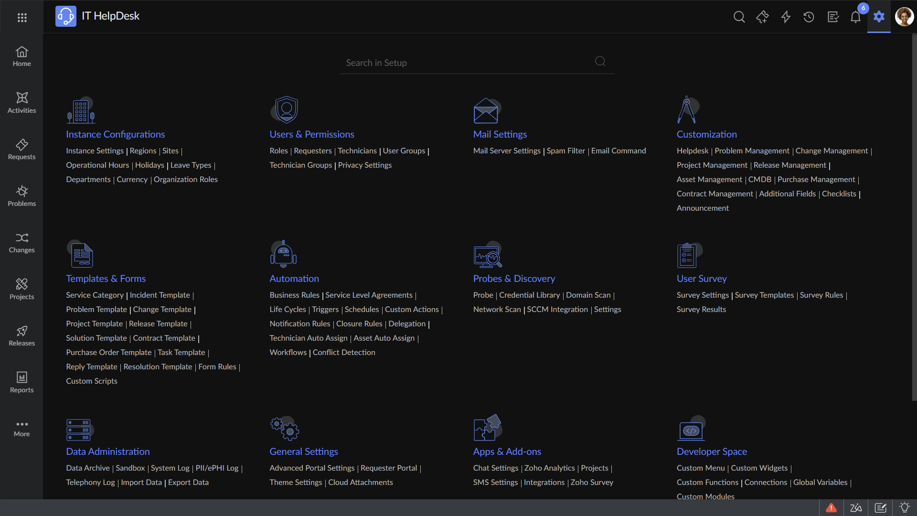917x516 pixels.
Task: Open the ideas lightbulb icon in status bar
Action: tap(905, 507)
